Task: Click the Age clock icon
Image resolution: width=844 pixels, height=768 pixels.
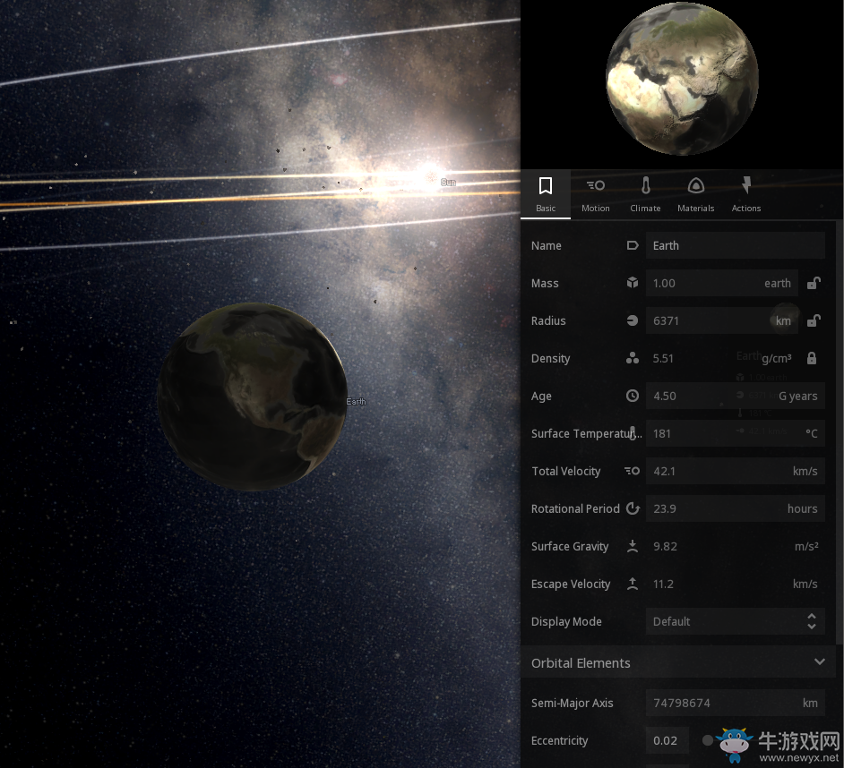Action: click(x=633, y=396)
